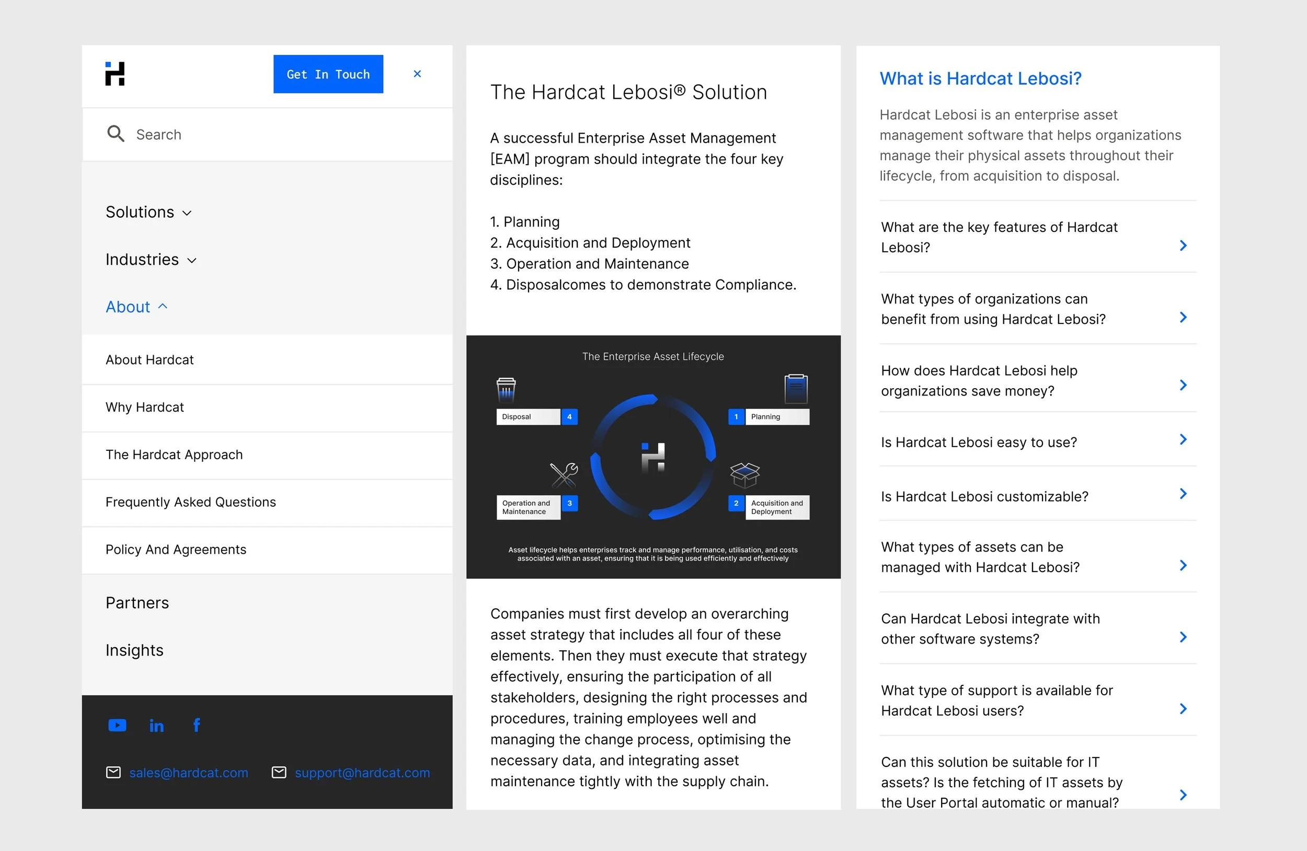Open Frequently Asked Questions menu item
Viewport: 1307px width, 851px height.
190,502
